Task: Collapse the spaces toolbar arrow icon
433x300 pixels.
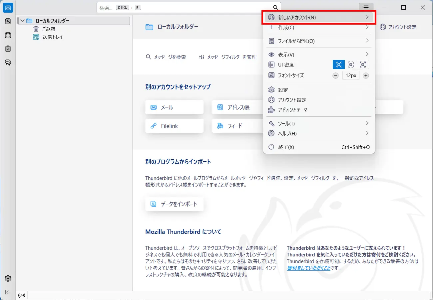Action: coord(8,292)
